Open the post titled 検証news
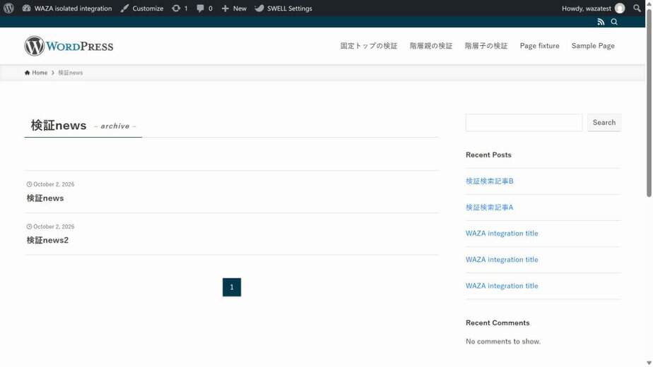Viewport: 653px width, 367px height. [x=45, y=198]
